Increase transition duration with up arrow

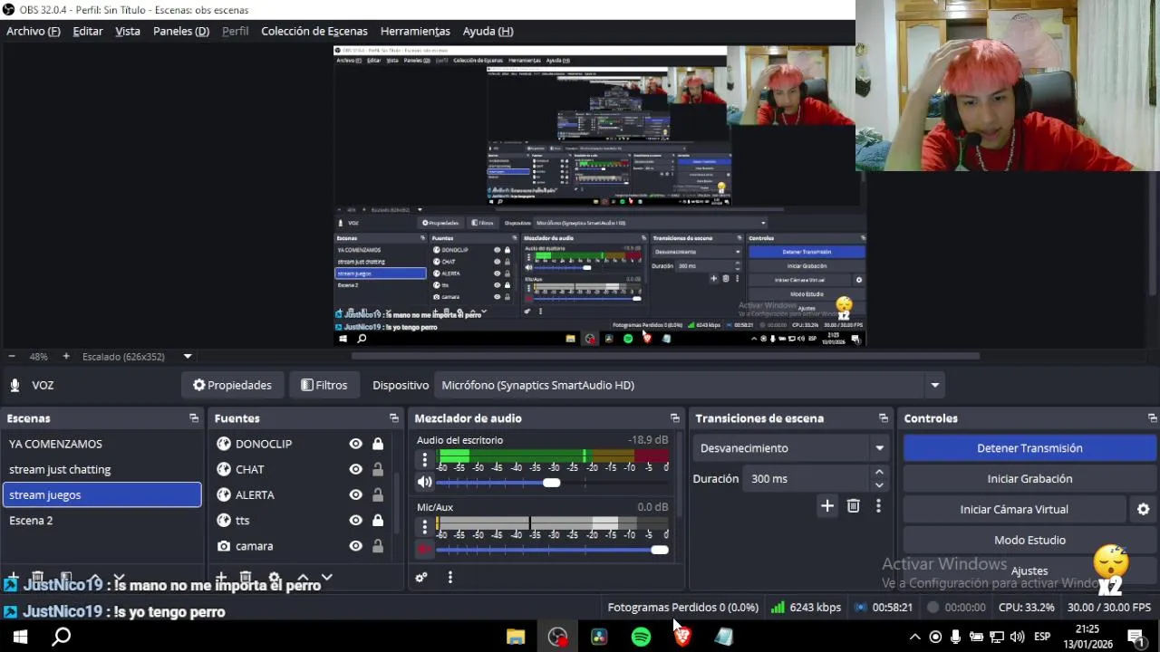click(x=879, y=473)
